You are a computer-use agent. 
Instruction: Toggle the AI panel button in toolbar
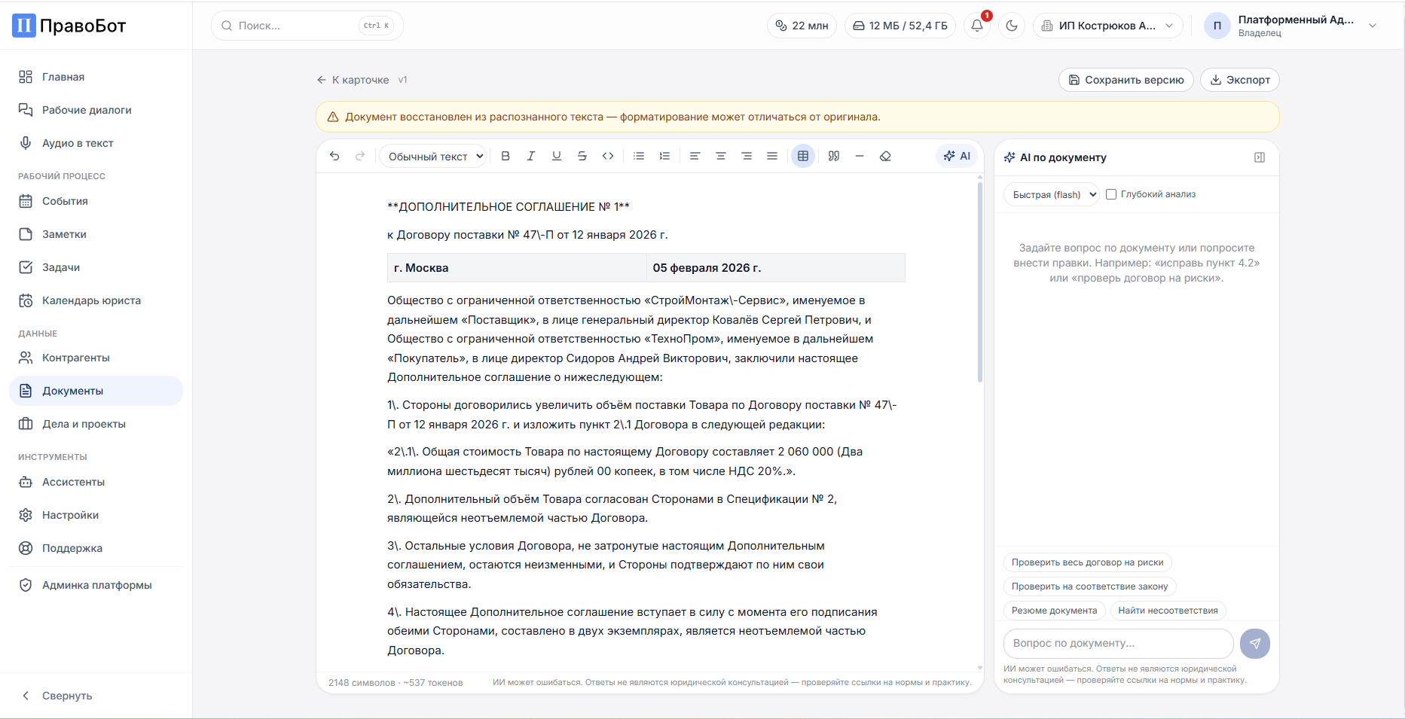click(x=957, y=156)
